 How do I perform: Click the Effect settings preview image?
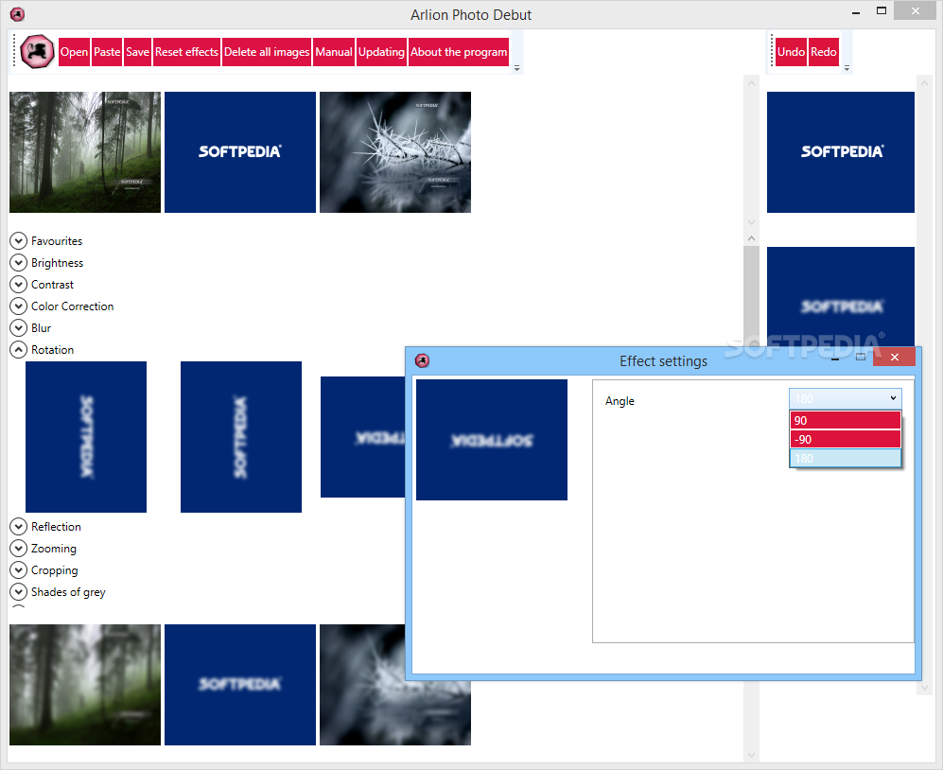point(492,440)
